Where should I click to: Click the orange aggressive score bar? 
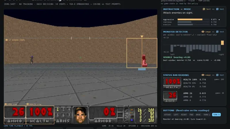(190, 19)
